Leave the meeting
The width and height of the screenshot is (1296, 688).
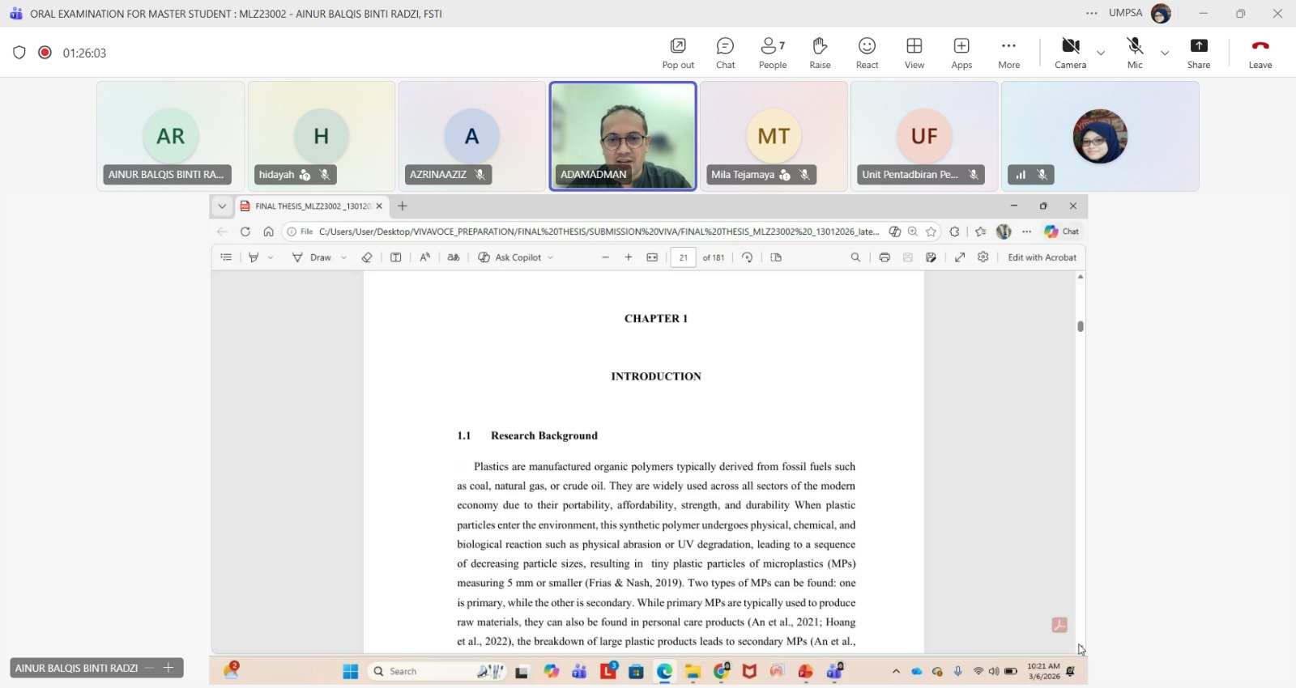click(1260, 53)
